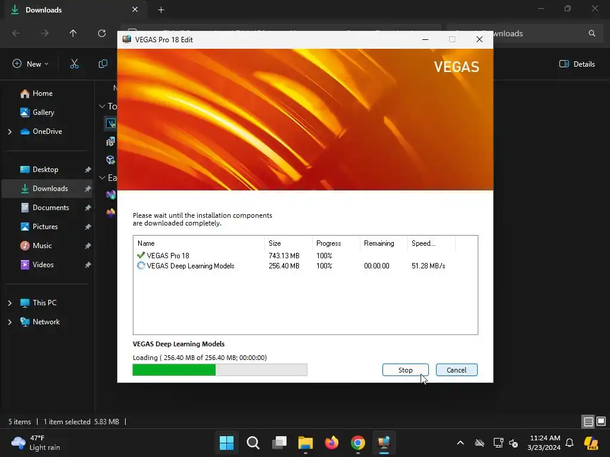Open Firefox from the taskbar

[331, 443]
